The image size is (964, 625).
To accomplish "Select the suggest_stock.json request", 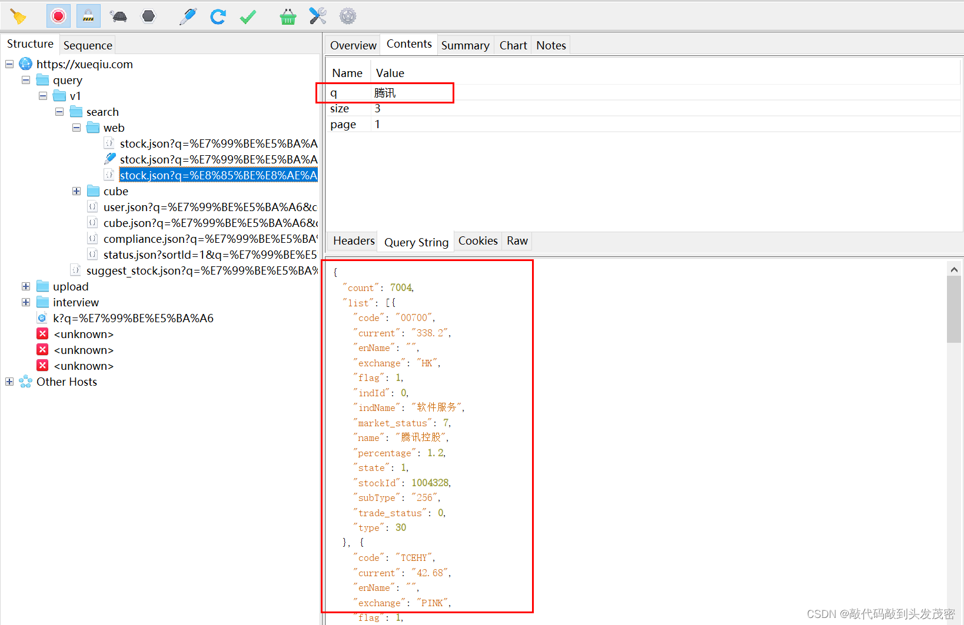I will point(202,270).
